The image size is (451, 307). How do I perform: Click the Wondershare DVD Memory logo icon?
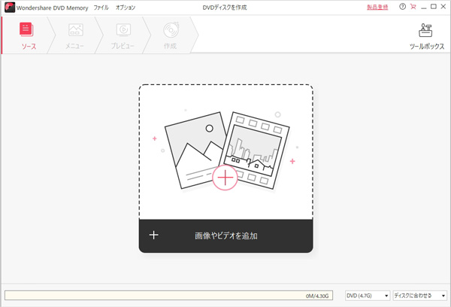[8, 7]
